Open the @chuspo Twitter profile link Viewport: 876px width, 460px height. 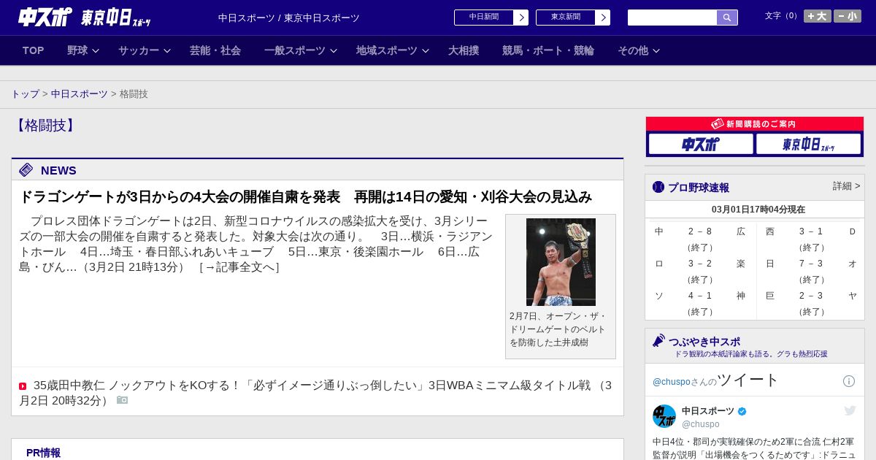click(671, 382)
